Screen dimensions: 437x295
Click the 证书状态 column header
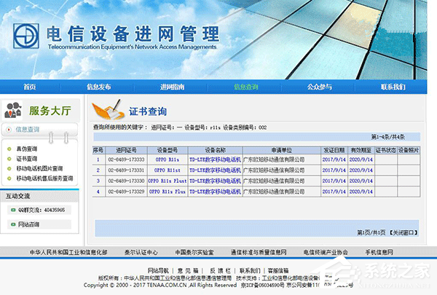coord(386,150)
